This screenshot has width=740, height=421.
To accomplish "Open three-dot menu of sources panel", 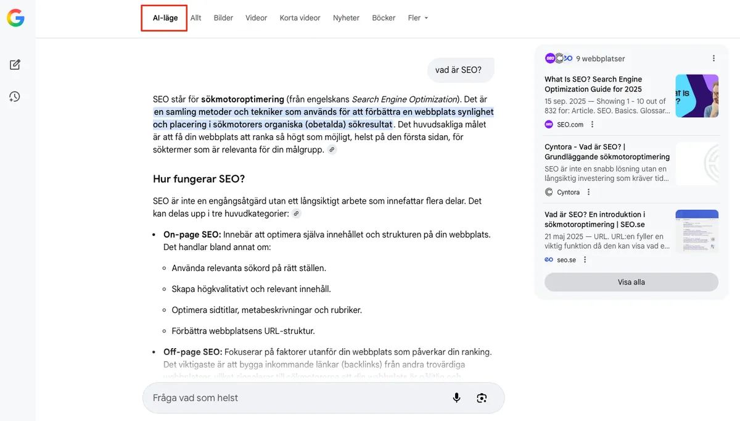I will (x=713, y=59).
